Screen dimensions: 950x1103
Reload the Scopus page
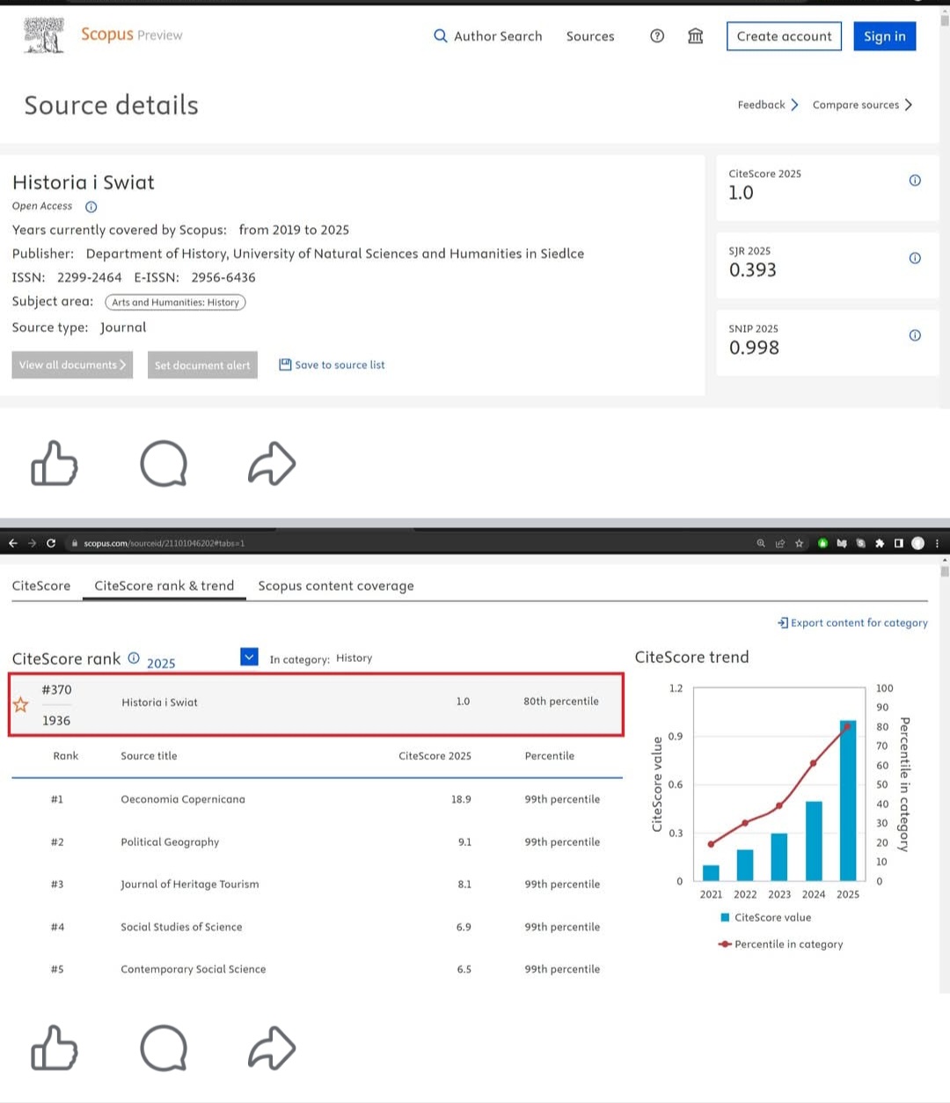pyautogui.click(x=51, y=543)
